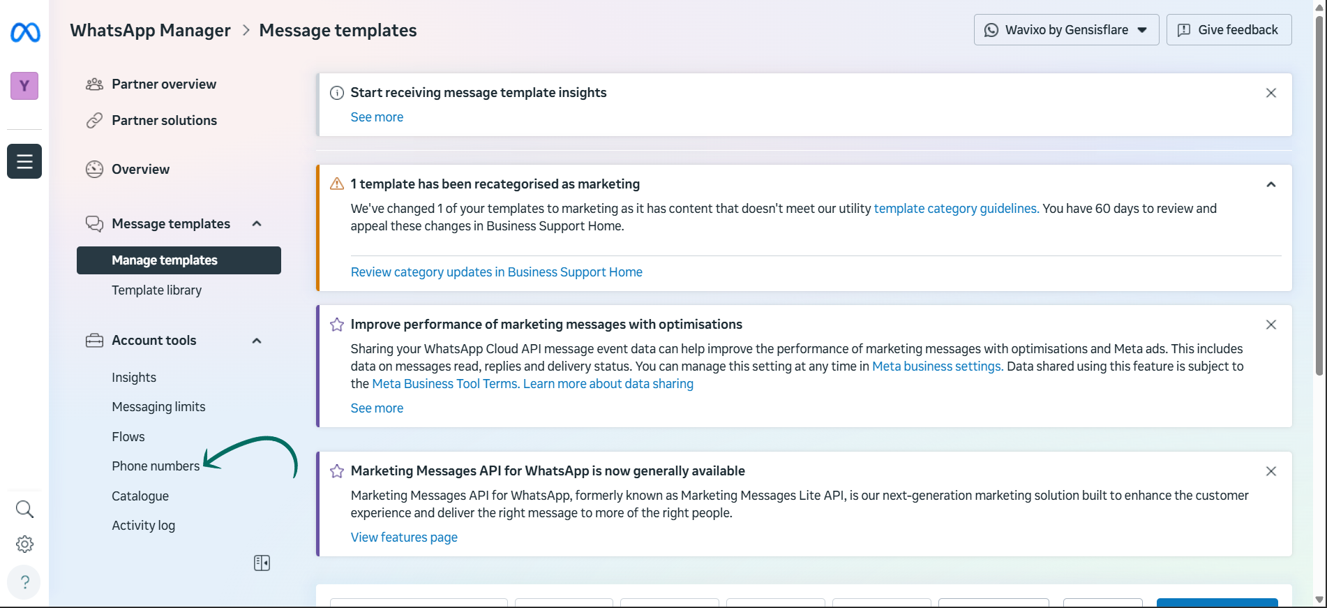This screenshot has height=608, width=1327.
Task: Click the Give feedback button
Action: tap(1229, 30)
